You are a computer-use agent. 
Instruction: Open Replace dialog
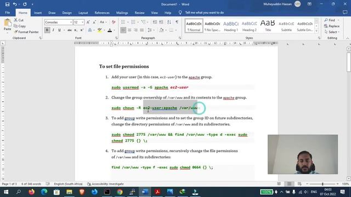(332, 26)
